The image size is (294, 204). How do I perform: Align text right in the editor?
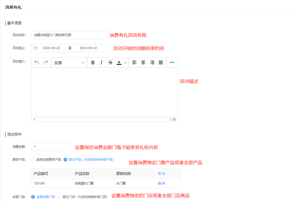(152, 63)
